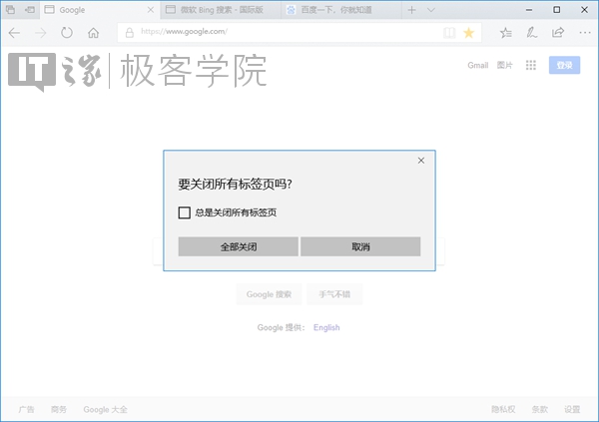This screenshot has height=422, width=599.
Task: Toggle the favorites star icon
Action: (469, 33)
